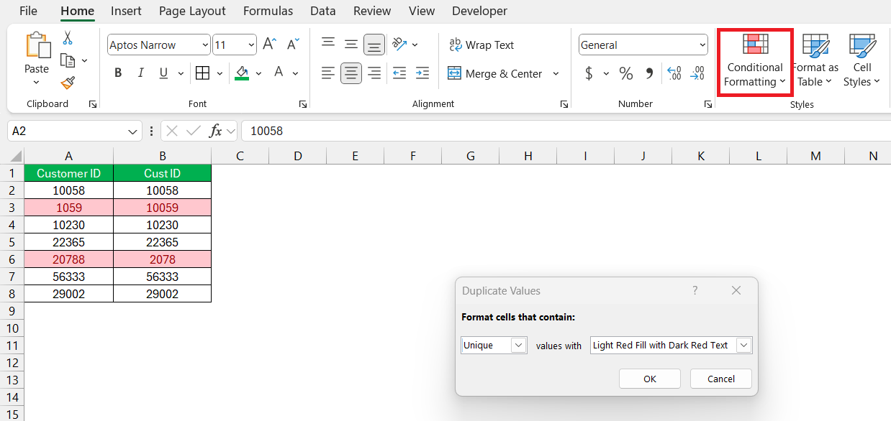
Task: Align text left
Action: coord(328,73)
